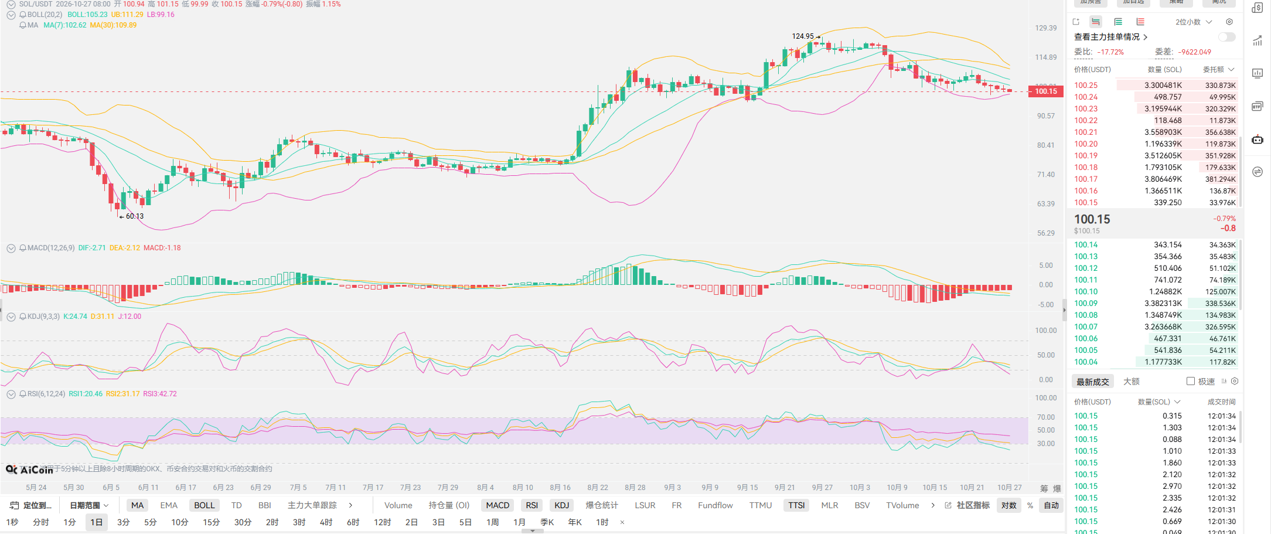Click the recent trades filter icon

[1224, 381]
